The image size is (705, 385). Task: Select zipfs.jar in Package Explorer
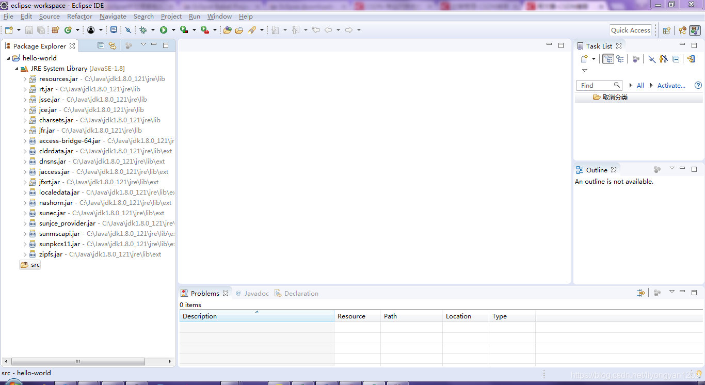[51, 254]
